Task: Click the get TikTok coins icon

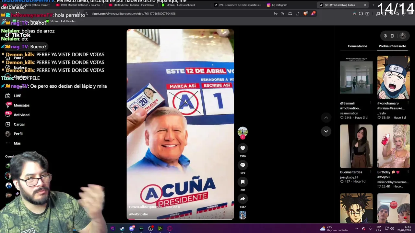Action: pyautogui.click(x=385, y=36)
